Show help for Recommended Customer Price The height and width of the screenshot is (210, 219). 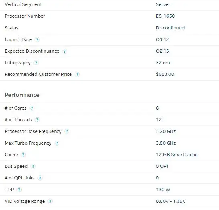coord(77,75)
